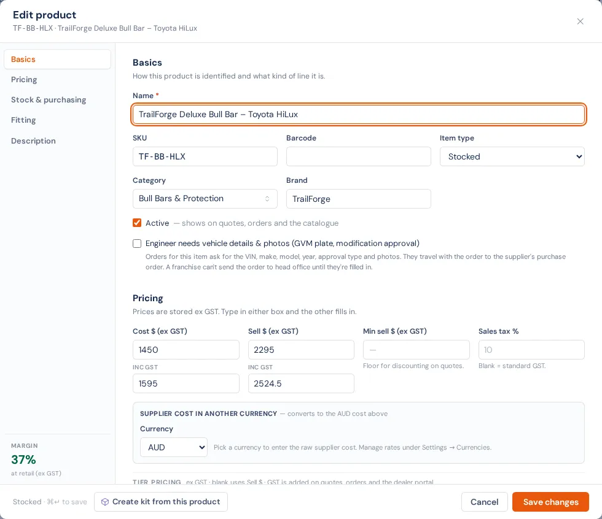Click the Cancel button
Screen dimensions: 602x519
(x=485, y=502)
